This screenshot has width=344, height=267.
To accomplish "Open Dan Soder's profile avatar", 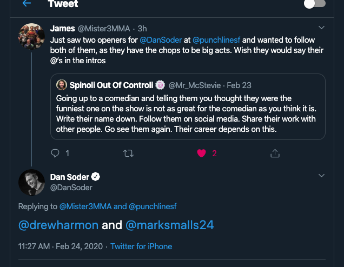I will 31,182.
